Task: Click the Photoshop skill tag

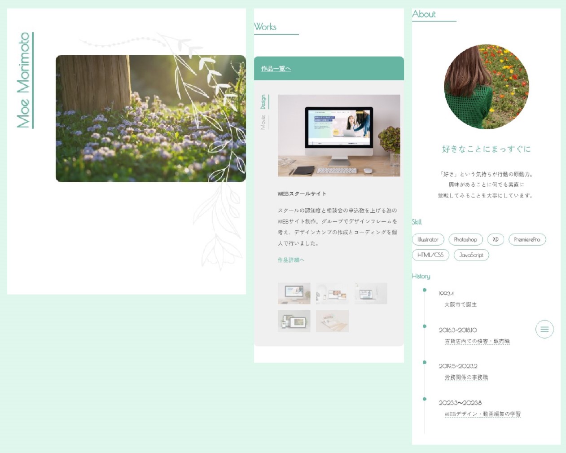Action: [465, 240]
